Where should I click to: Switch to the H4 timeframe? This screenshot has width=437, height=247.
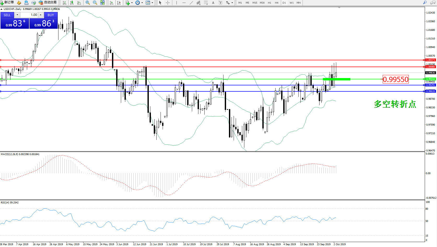(277, 3)
